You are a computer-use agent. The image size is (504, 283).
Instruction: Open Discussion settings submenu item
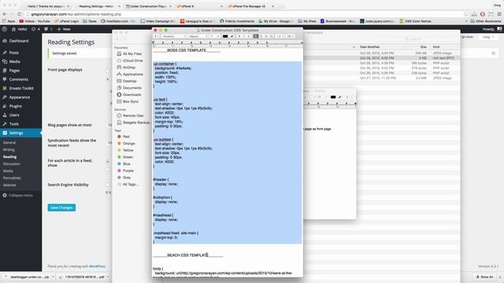12,164
